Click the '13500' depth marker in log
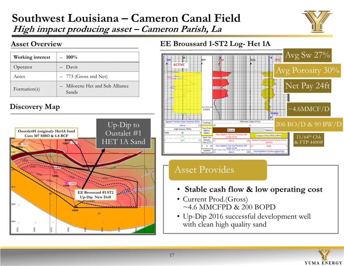This screenshot has width=344, height=266. point(206,109)
